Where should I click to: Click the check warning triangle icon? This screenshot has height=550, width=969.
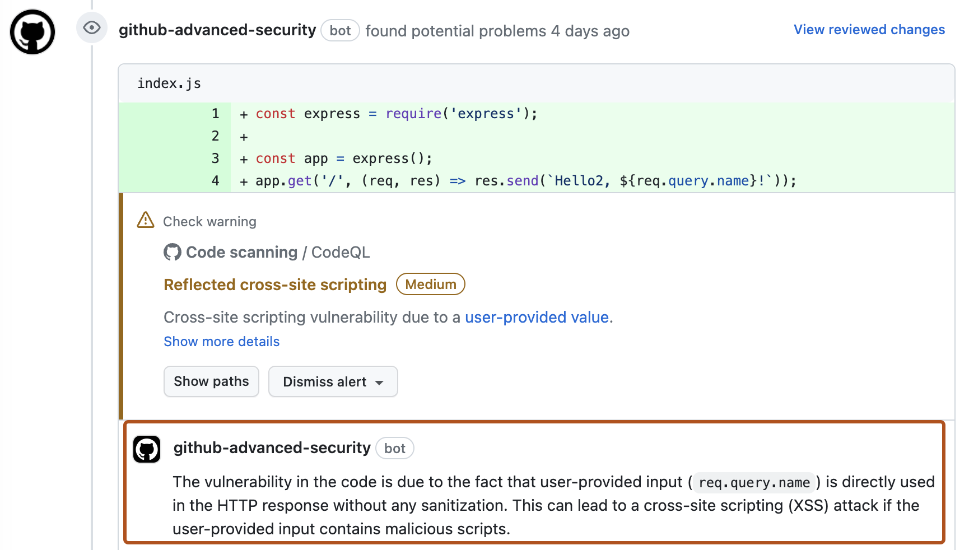pos(145,221)
